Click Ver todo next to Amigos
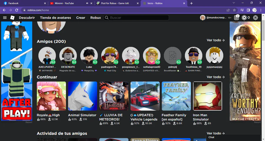The width and height of the screenshot is (265, 141). coord(216,40)
